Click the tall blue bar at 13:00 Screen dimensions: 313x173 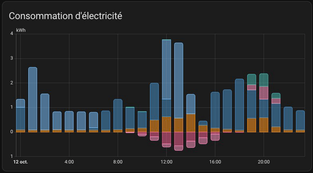179,80
